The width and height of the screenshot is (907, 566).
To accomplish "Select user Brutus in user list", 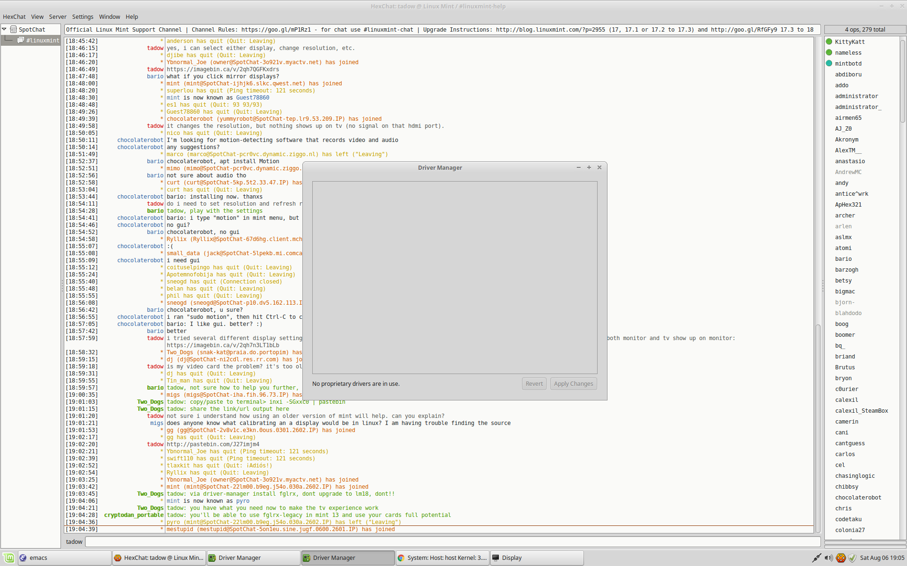I will click(x=845, y=367).
